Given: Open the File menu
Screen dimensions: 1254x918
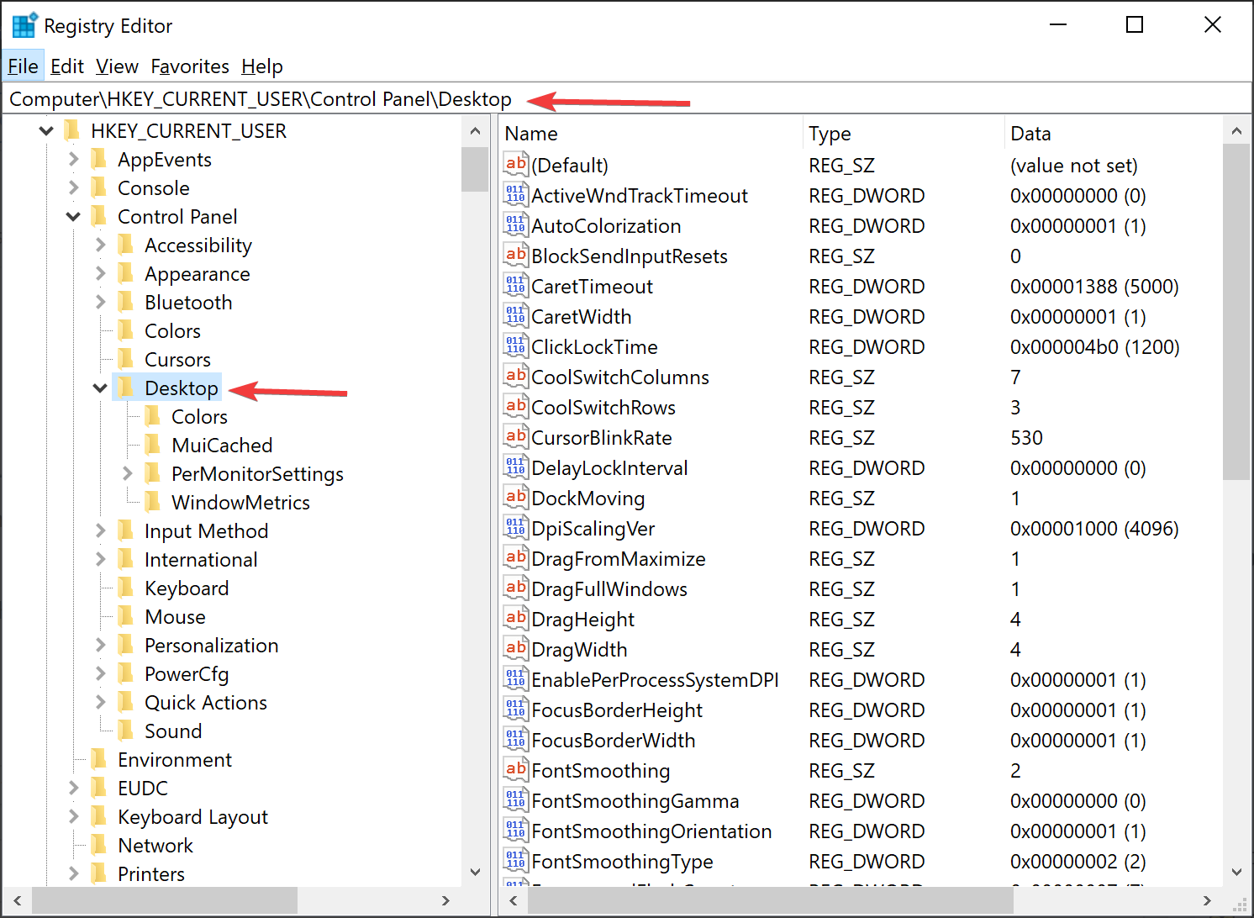Looking at the screenshot, I should pyautogui.click(x=23, y=66).
